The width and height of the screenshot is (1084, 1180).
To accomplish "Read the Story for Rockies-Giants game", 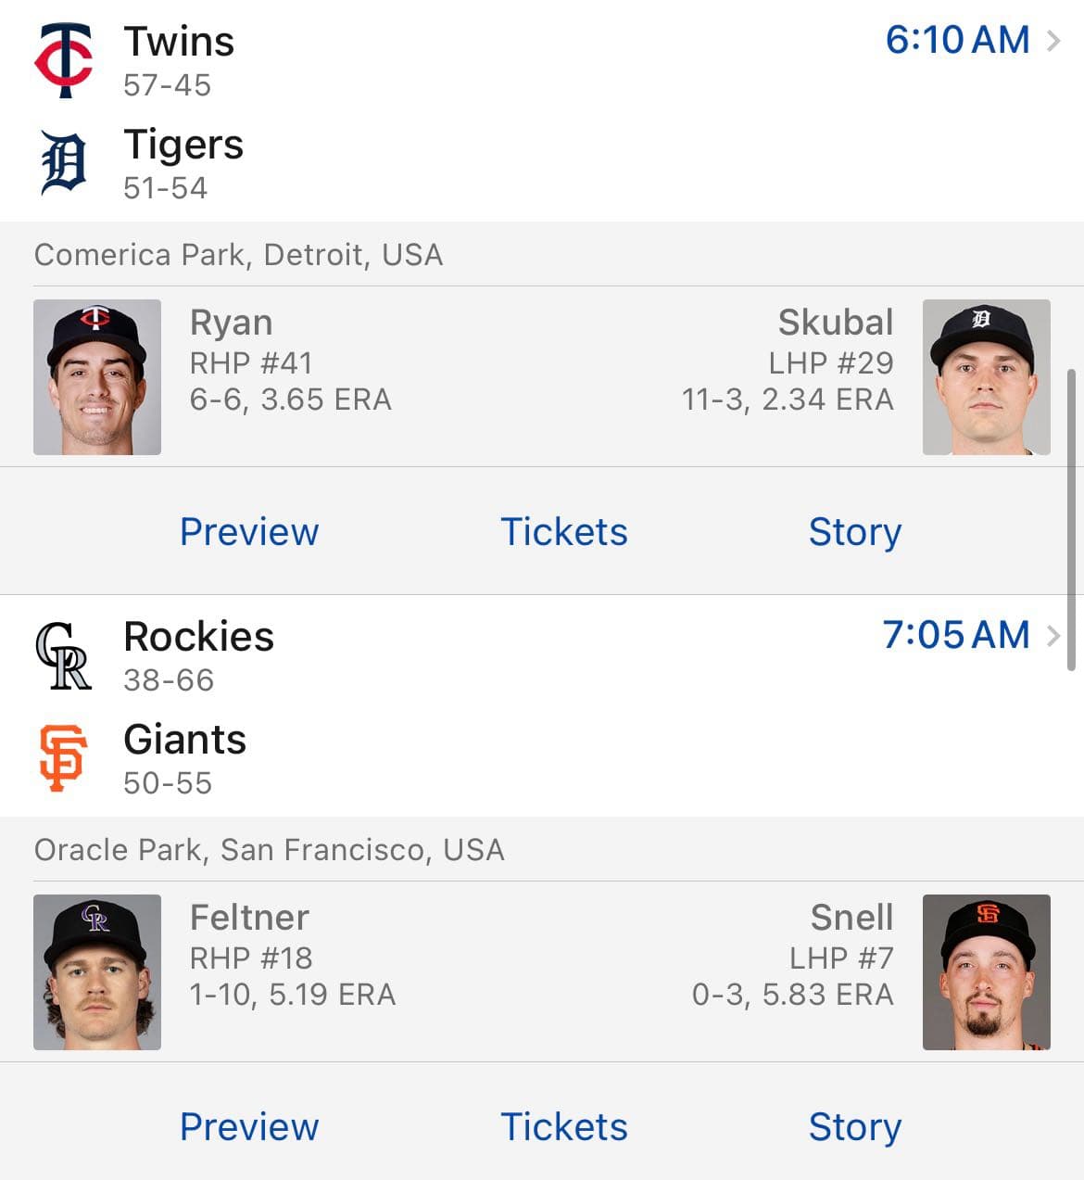I will [x=854, y=1127].
